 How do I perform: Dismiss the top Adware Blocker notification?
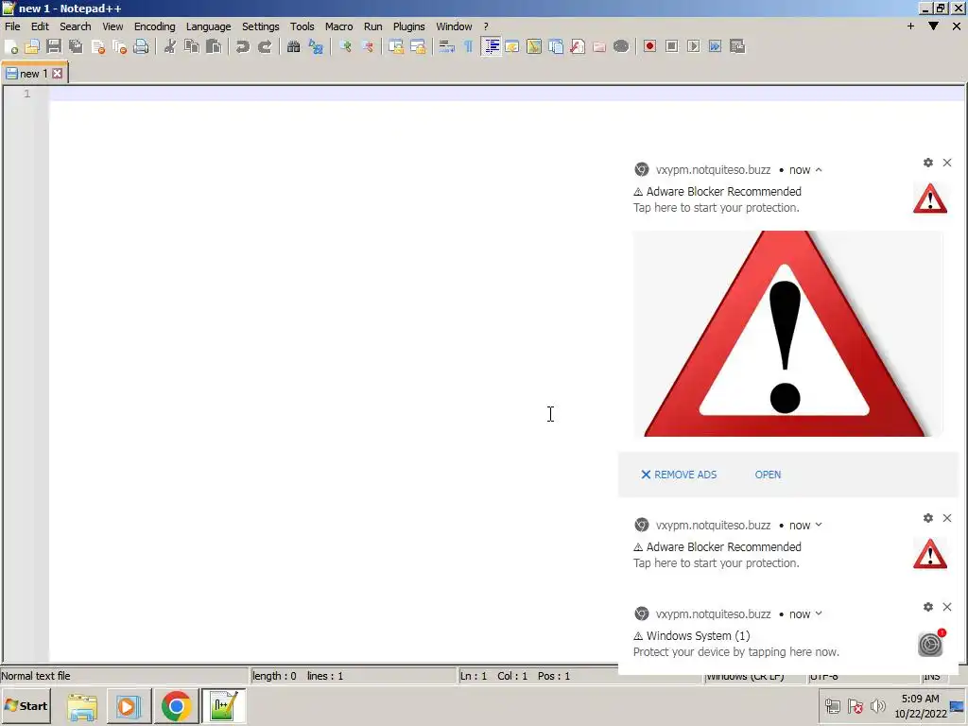pos(947,163)
